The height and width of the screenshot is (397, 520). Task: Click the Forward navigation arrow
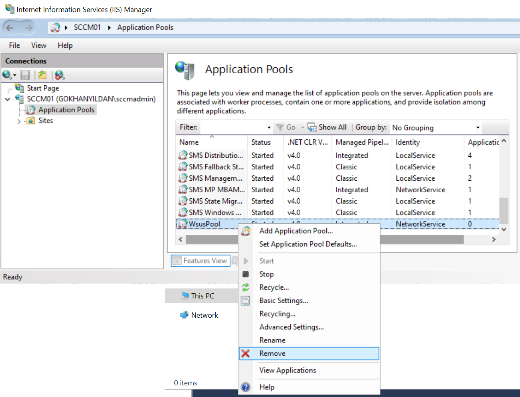click(28, 28)
